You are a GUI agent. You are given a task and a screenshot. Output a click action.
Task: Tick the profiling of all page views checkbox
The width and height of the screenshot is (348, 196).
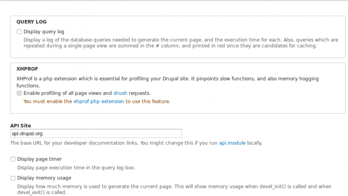pyautogui.click(x=19, y=93)
